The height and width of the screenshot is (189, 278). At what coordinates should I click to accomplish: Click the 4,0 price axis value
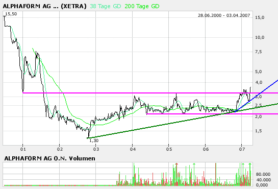tap(258, 82)
